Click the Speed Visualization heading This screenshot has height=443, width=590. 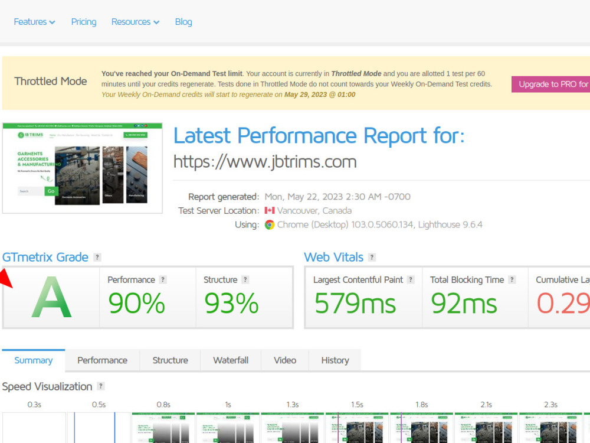tap(47, 386)
